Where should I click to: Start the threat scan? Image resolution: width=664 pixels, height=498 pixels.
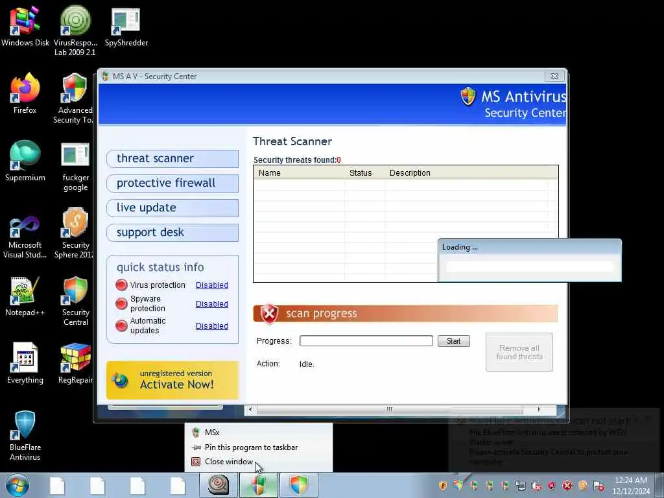point(453,341)
